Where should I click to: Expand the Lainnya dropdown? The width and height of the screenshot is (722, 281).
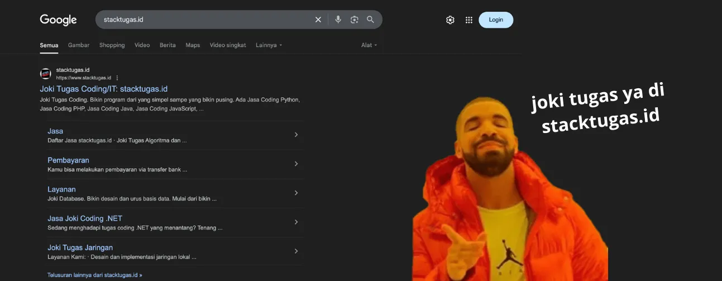point(269,45)
